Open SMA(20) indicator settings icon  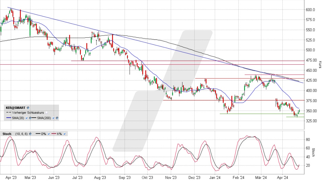(x=30, y=118)
